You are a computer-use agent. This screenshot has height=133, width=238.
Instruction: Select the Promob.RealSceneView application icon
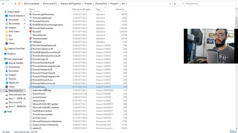pos(30,28)
